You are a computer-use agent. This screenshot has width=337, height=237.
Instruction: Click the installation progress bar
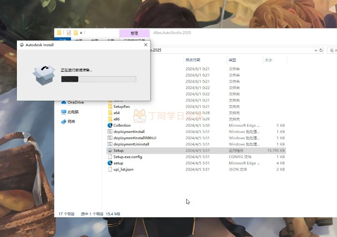coord(99,79)
